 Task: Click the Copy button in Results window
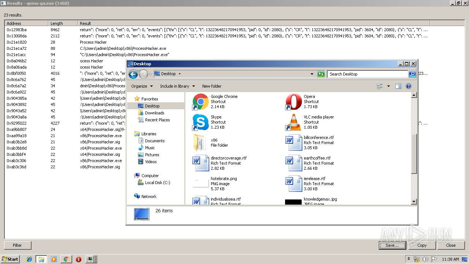(422, 245)
